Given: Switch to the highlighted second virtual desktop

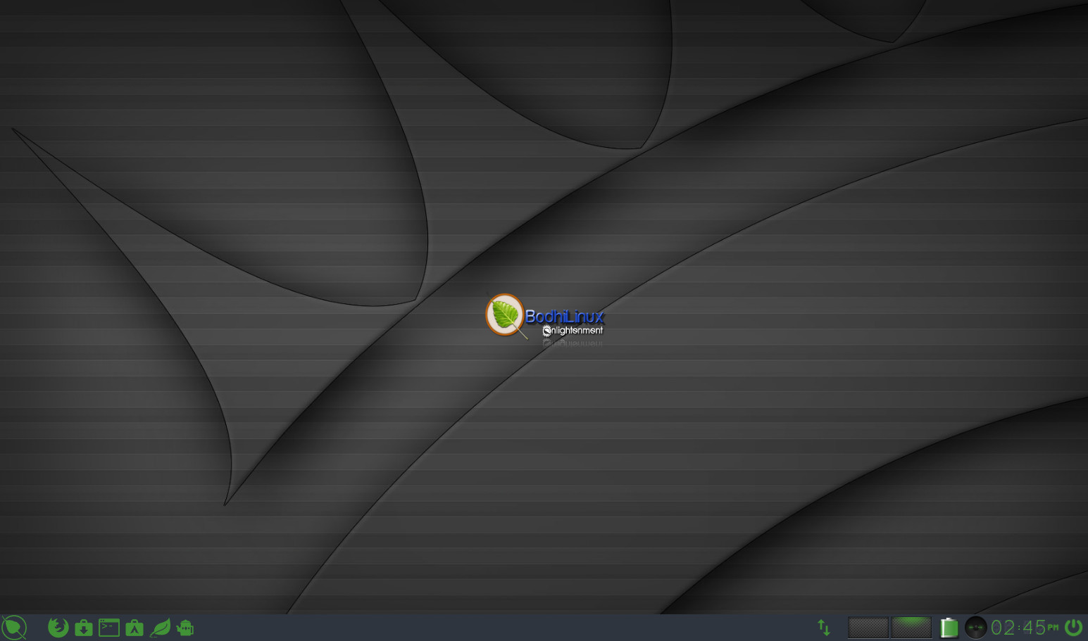Looking at the screenshot, I should [911, 628].
